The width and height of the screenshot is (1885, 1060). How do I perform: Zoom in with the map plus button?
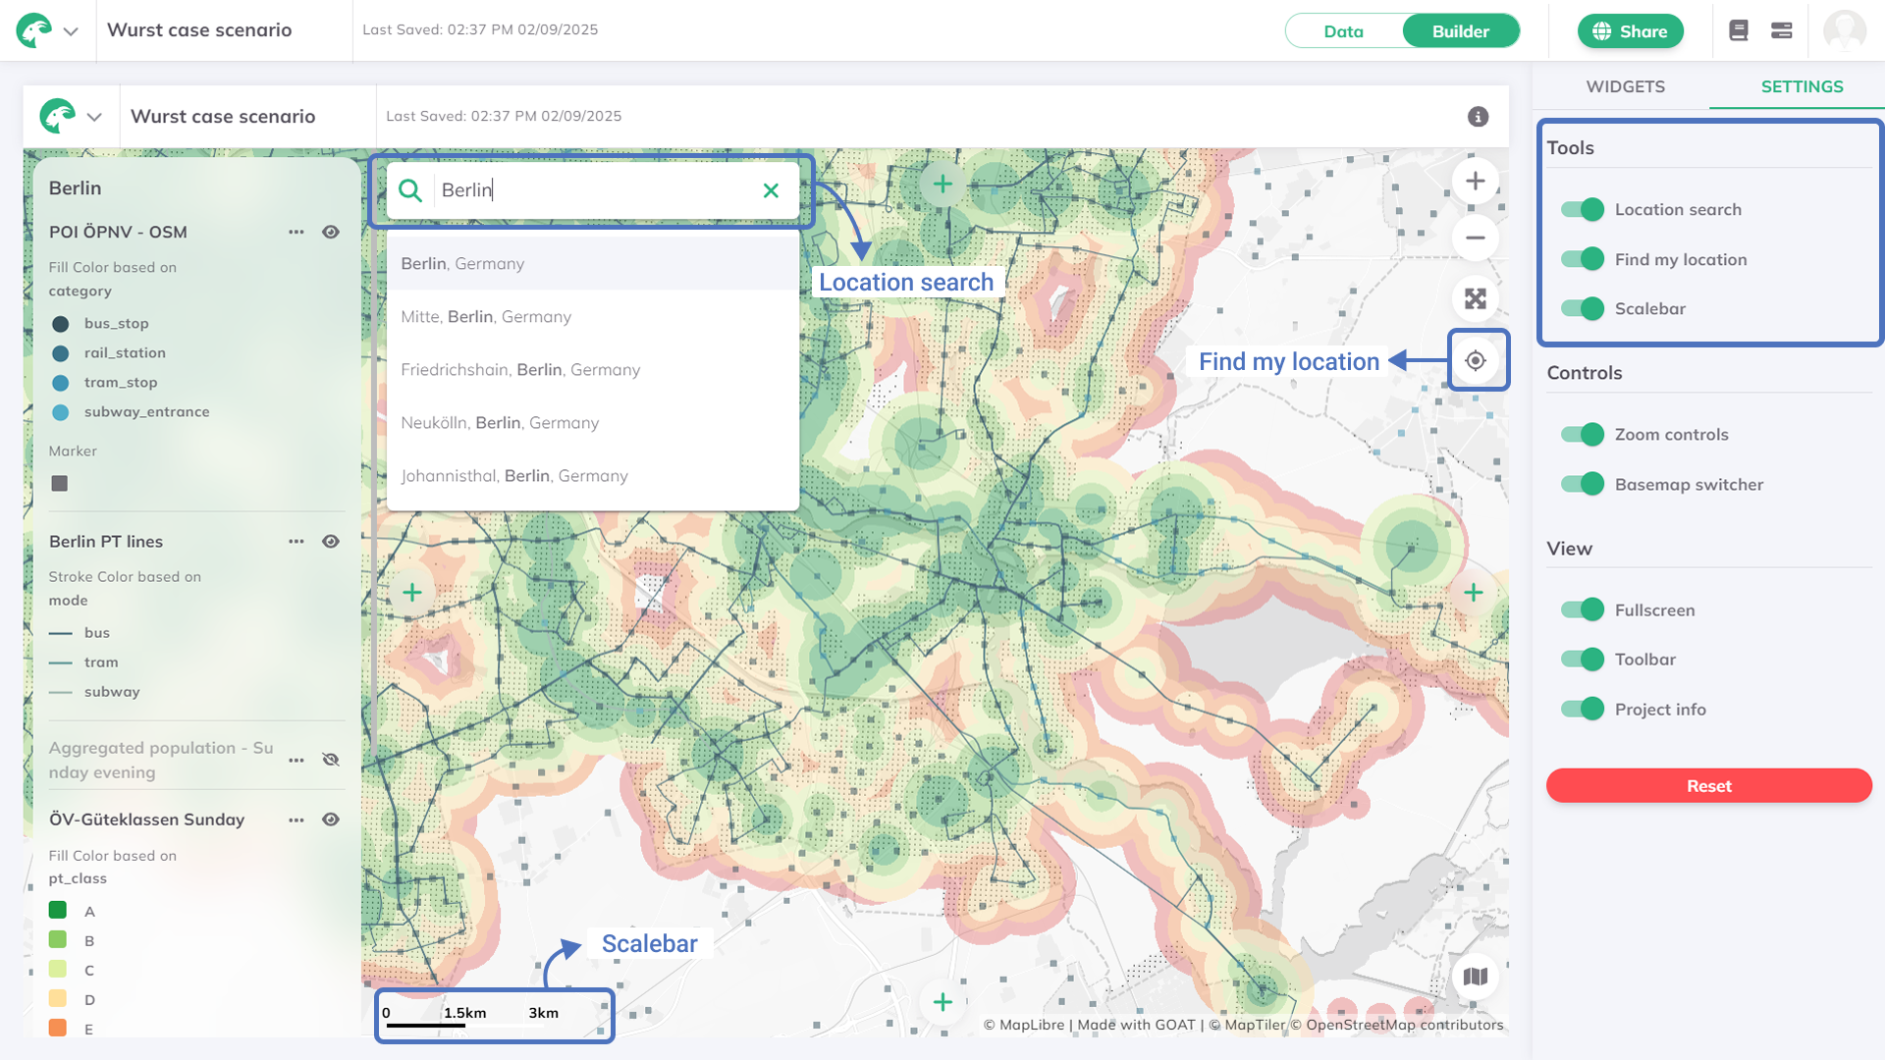(x=1475, y=181)
